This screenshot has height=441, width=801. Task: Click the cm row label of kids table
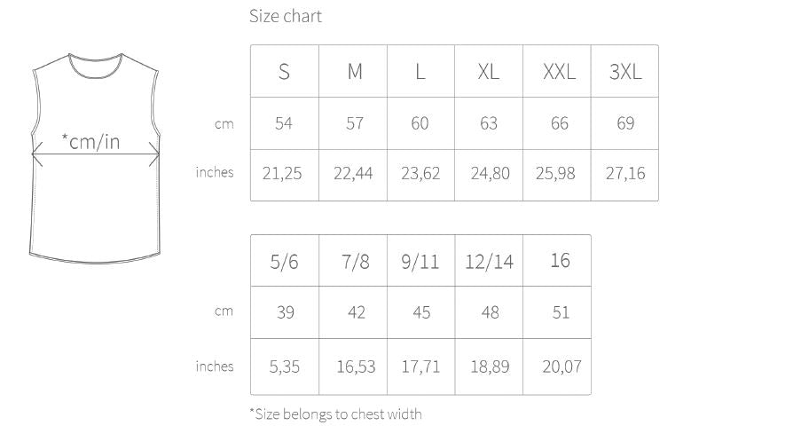click(x=224, y=311)
